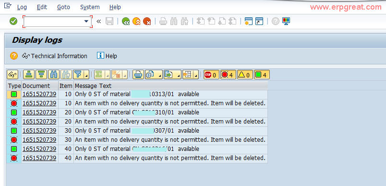Click the Find Next icon in the list toolbar
The image size is (386, 186).
66,74
